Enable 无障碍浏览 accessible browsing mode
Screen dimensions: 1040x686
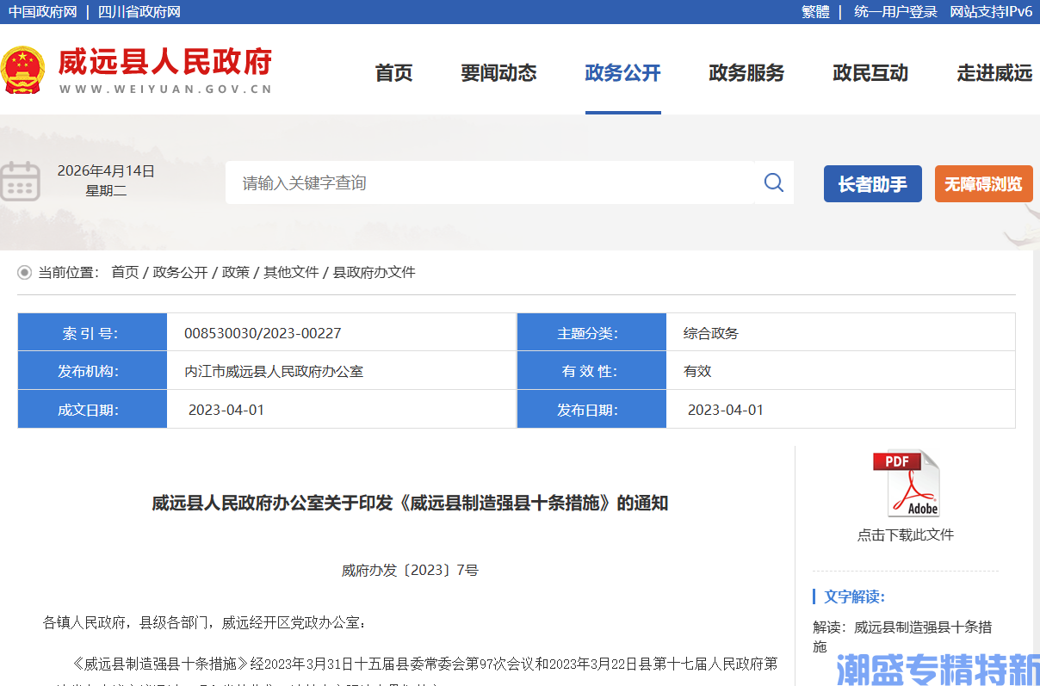[983, 183]
